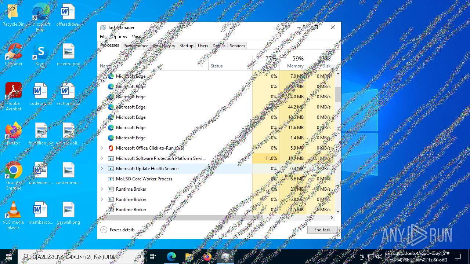470x264 pixels.
Task: Open the View menu
Action: coord(136,37)
